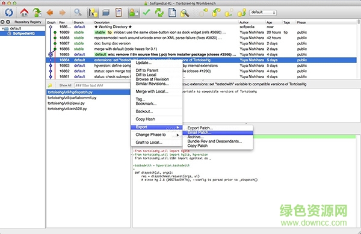This screenshot has width=361, height=234.
Task: Click the Branch column header
Action: coord(82,22)
